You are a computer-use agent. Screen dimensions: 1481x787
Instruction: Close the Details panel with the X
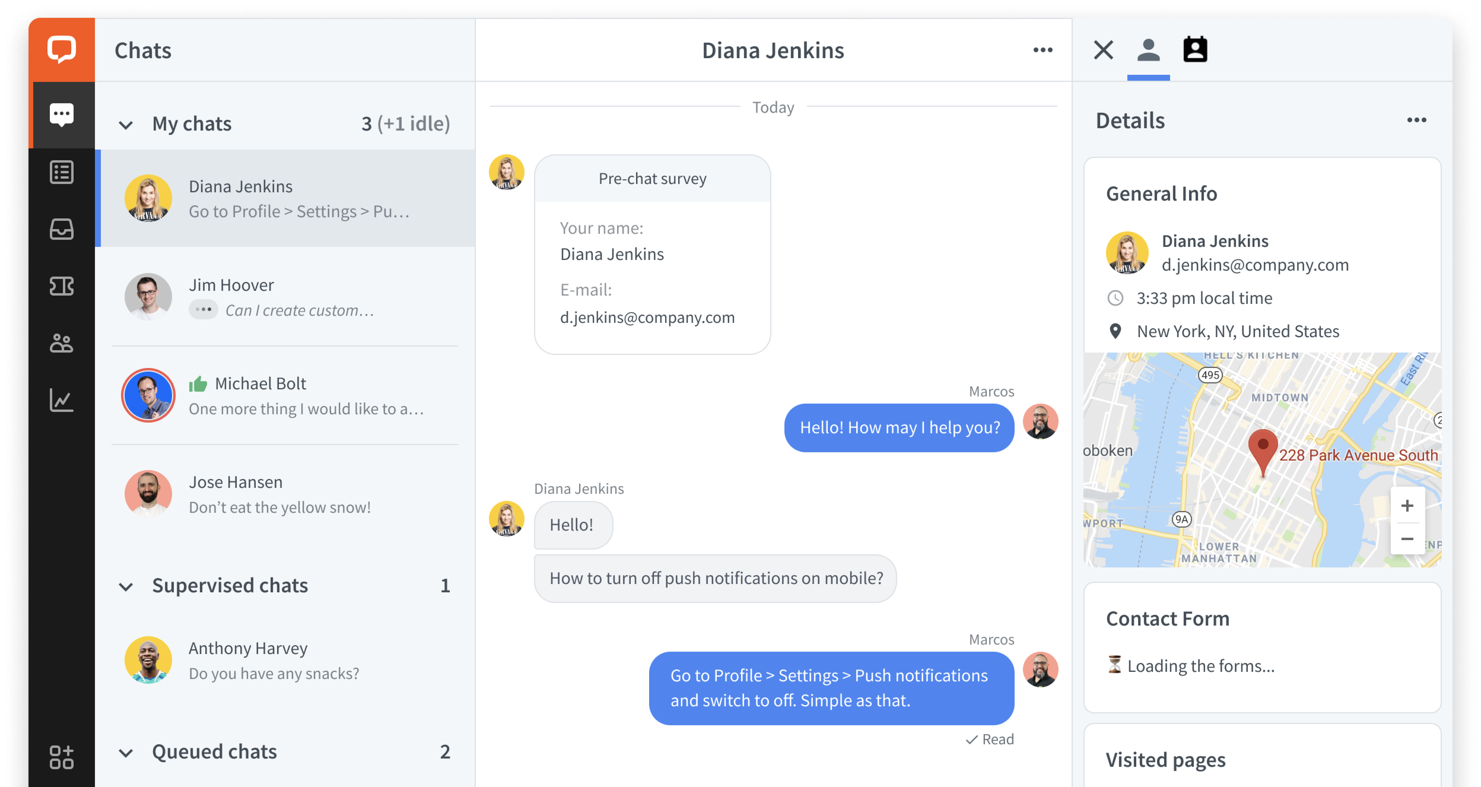1103,50
